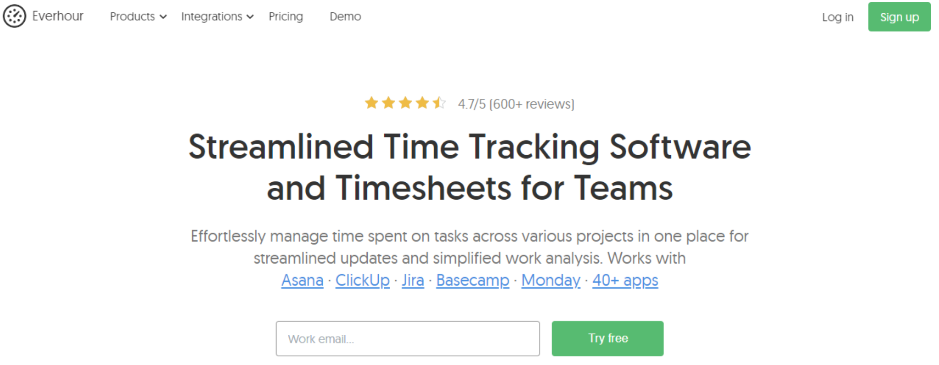Image resolution: width=939 pixels, height=365 pixels.
Task: Select Demo from the navigation bar
Action: coord(345,17)
